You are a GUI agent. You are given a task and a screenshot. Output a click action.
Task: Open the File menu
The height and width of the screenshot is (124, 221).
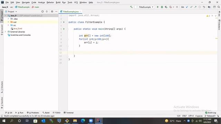click(7, 2)
